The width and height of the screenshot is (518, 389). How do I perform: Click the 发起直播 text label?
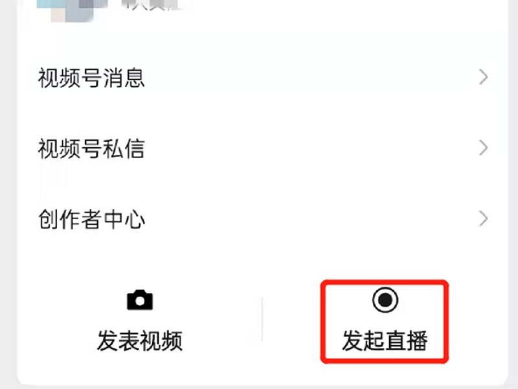click(385, 340)
